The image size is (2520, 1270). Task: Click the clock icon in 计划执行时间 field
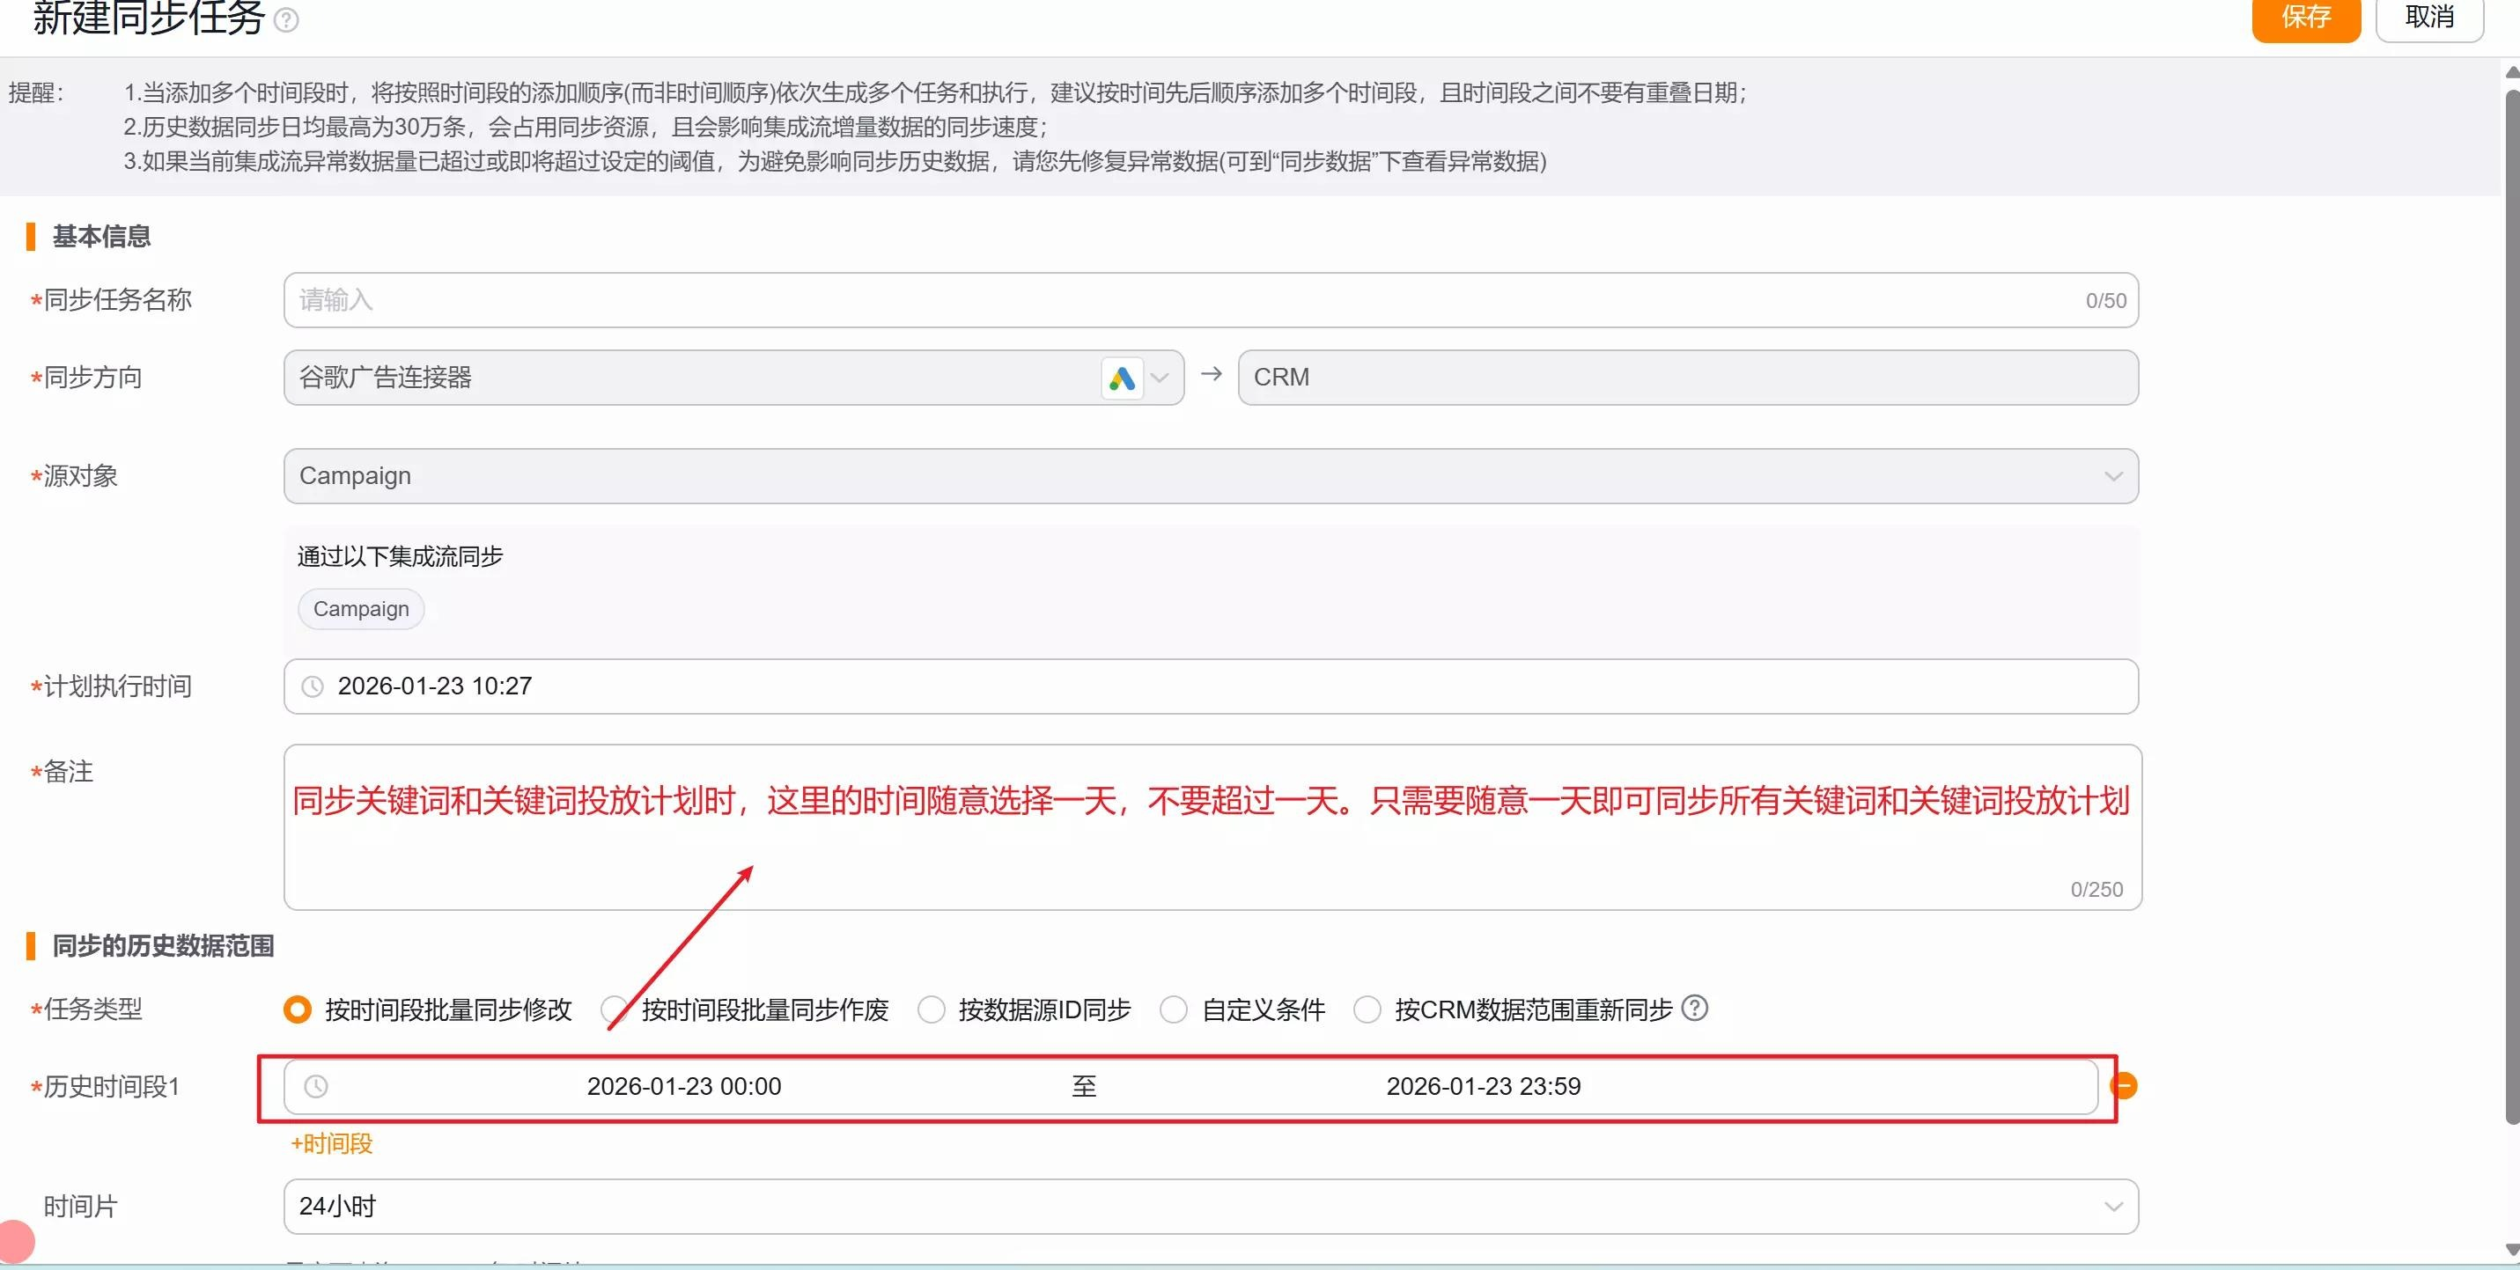tap(312, 686)
